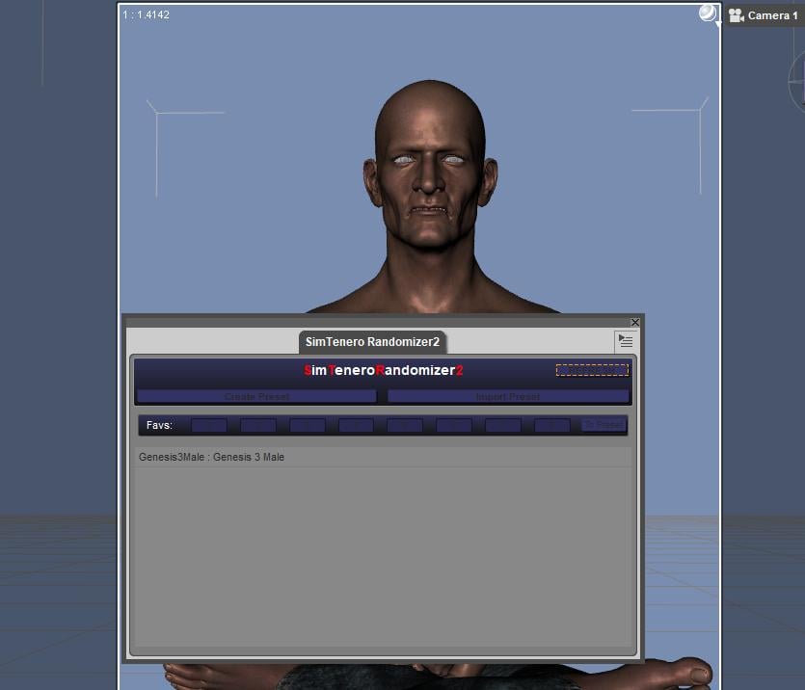This screenshot has width=805, height=690.
Task: Close the SimTenero Randomizer2 pane
Action: [x=635, y=322]
